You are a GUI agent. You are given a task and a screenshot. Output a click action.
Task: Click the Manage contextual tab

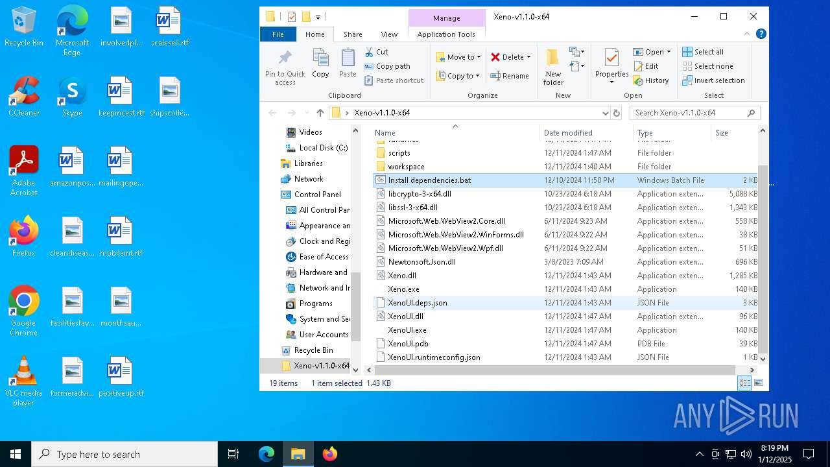447,18
